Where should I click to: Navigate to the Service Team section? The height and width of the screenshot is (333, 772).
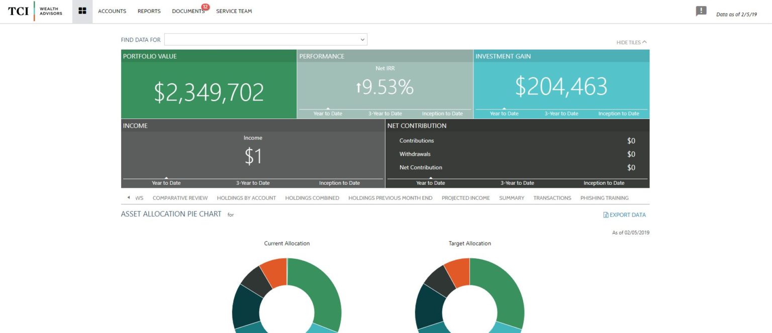pos(234,11)
